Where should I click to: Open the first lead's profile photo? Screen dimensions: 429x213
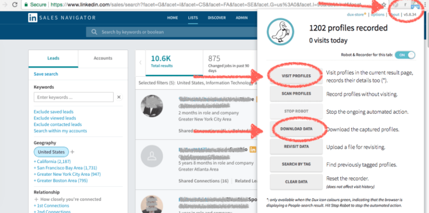coord(154,106)
